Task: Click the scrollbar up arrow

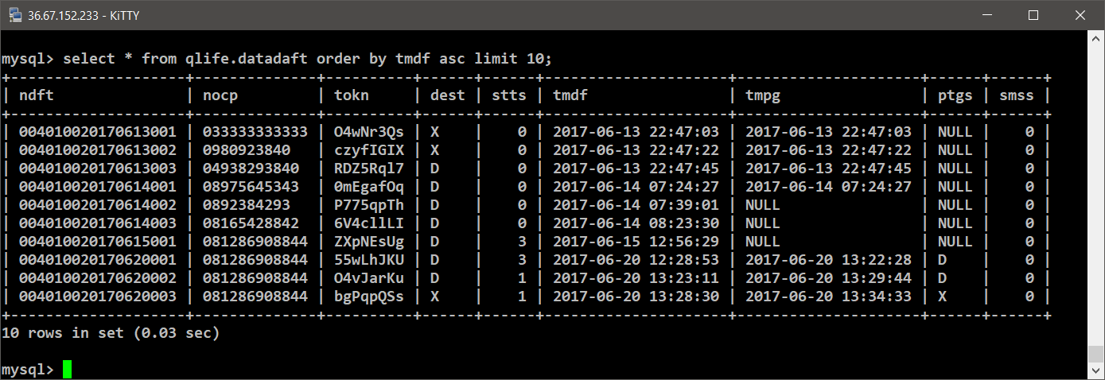Action: (1096, 40)
